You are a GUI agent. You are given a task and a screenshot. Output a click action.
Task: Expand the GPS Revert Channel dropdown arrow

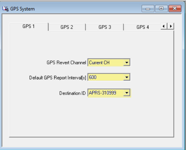tap(127, 62)
